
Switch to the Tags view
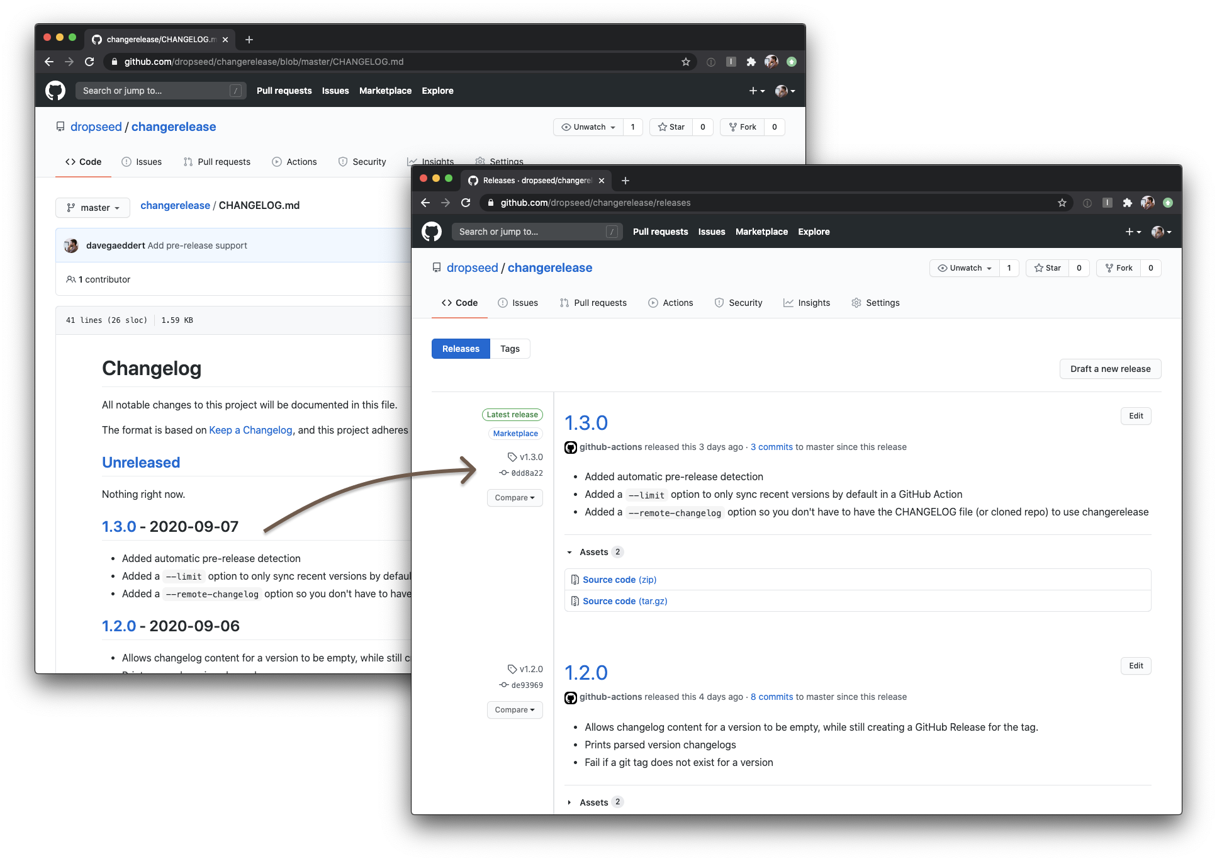coord(510,349)
